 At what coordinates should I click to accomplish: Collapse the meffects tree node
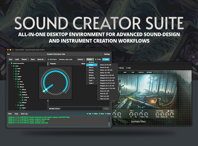click(x=18, y=95)
